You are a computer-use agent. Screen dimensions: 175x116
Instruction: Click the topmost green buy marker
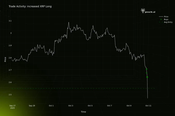[146, 69]
